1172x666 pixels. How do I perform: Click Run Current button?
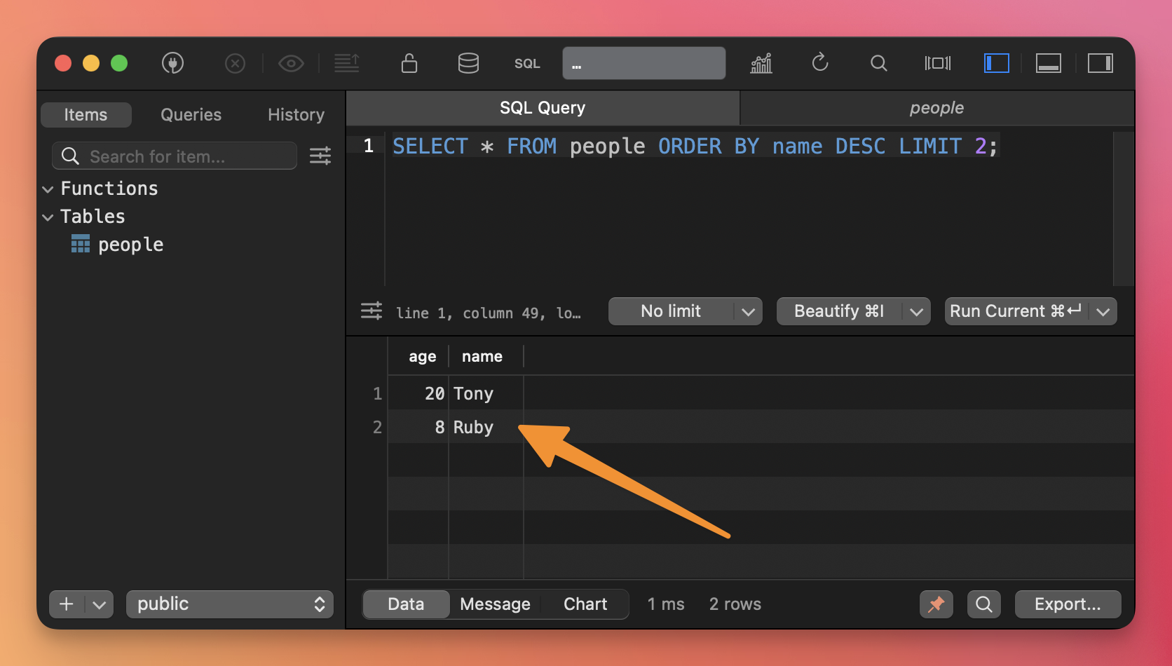(x=1016, y=311)
